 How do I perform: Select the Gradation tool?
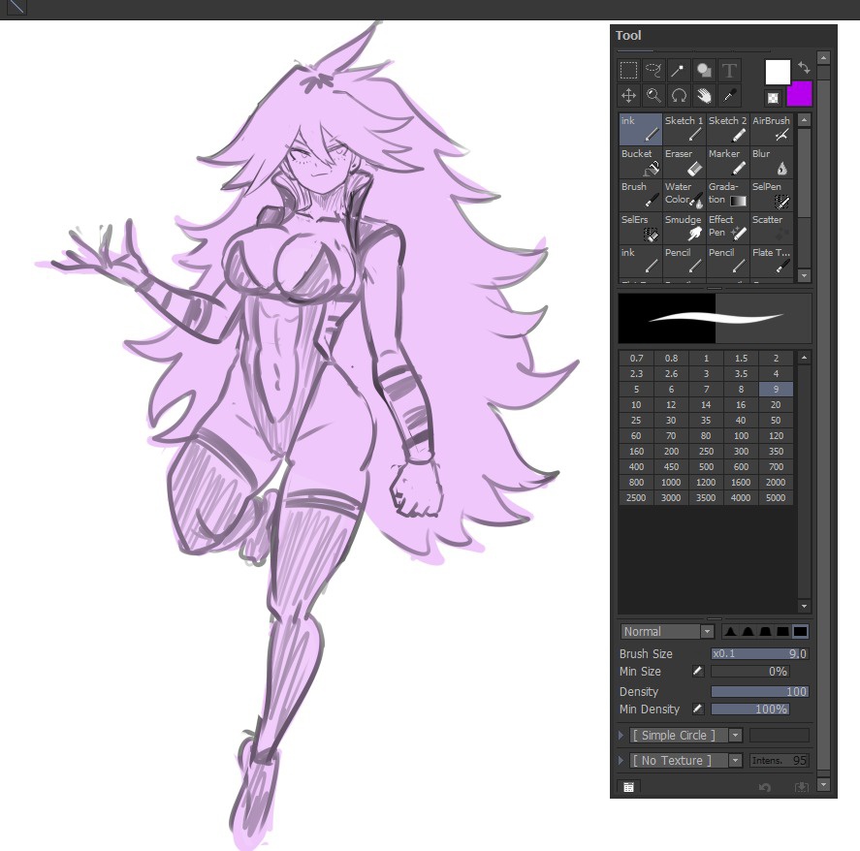(728, 195)
